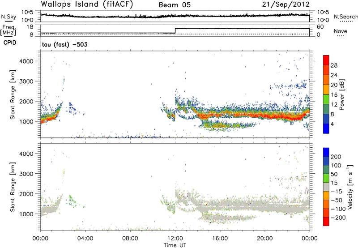Click 'Slant Range [km]' label of power panel
The image size is (358, 248).
(12, 94)
